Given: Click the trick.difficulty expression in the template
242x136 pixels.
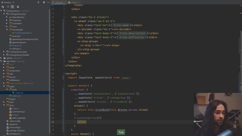Looking at the screenshot, I should point(132,37).
